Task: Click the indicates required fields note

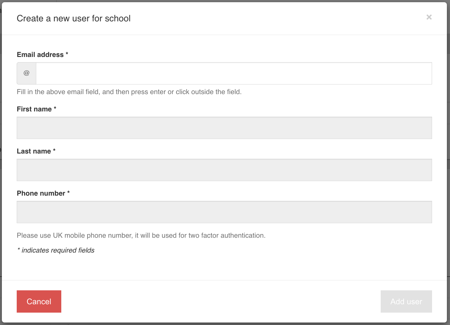Action: pos(56,250)
